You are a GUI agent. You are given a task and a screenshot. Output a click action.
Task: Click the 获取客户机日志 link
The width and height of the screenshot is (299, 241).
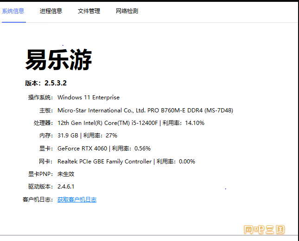click(x=77, y=200)
